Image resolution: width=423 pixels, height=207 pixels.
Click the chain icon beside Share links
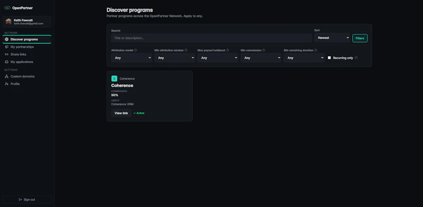point(7,54)
